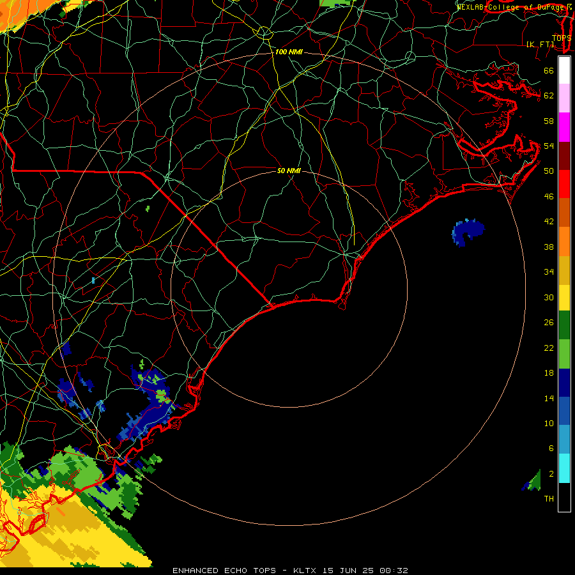Click the "14" scale value
575x575 pixels.
click(x=549, y=398)
